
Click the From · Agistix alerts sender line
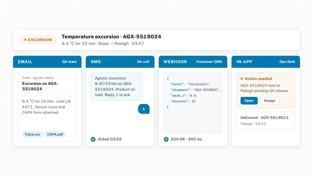tap(38, 78)
